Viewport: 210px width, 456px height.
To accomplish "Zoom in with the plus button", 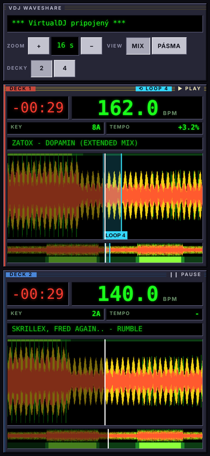I will 39,46.
